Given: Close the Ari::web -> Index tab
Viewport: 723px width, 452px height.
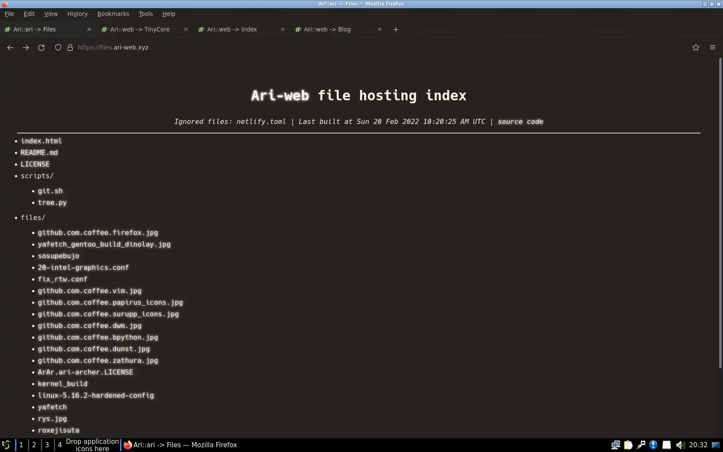Looking at the screenshot, I should coord(283,29).
